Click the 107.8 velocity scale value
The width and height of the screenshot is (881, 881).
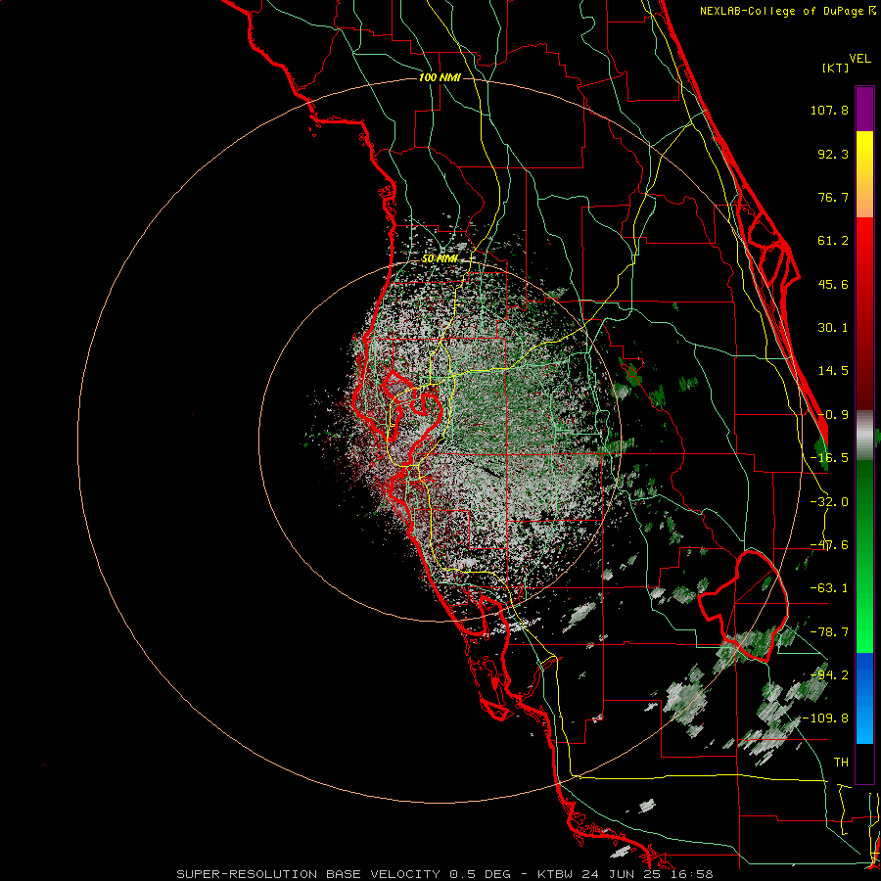click(829, 110)
